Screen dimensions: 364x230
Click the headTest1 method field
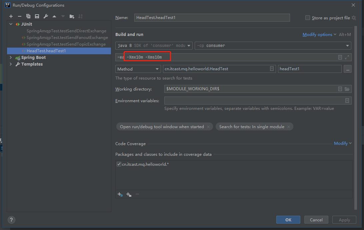pyautogui.click(x=310, y=69)
